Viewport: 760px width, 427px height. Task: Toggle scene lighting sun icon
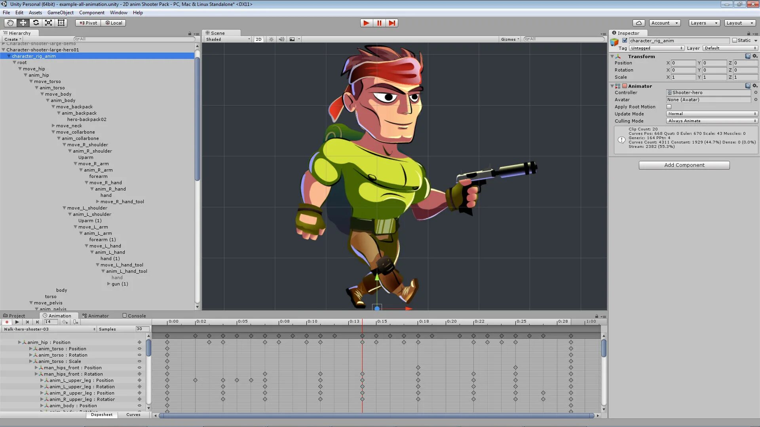coord(271,39)
